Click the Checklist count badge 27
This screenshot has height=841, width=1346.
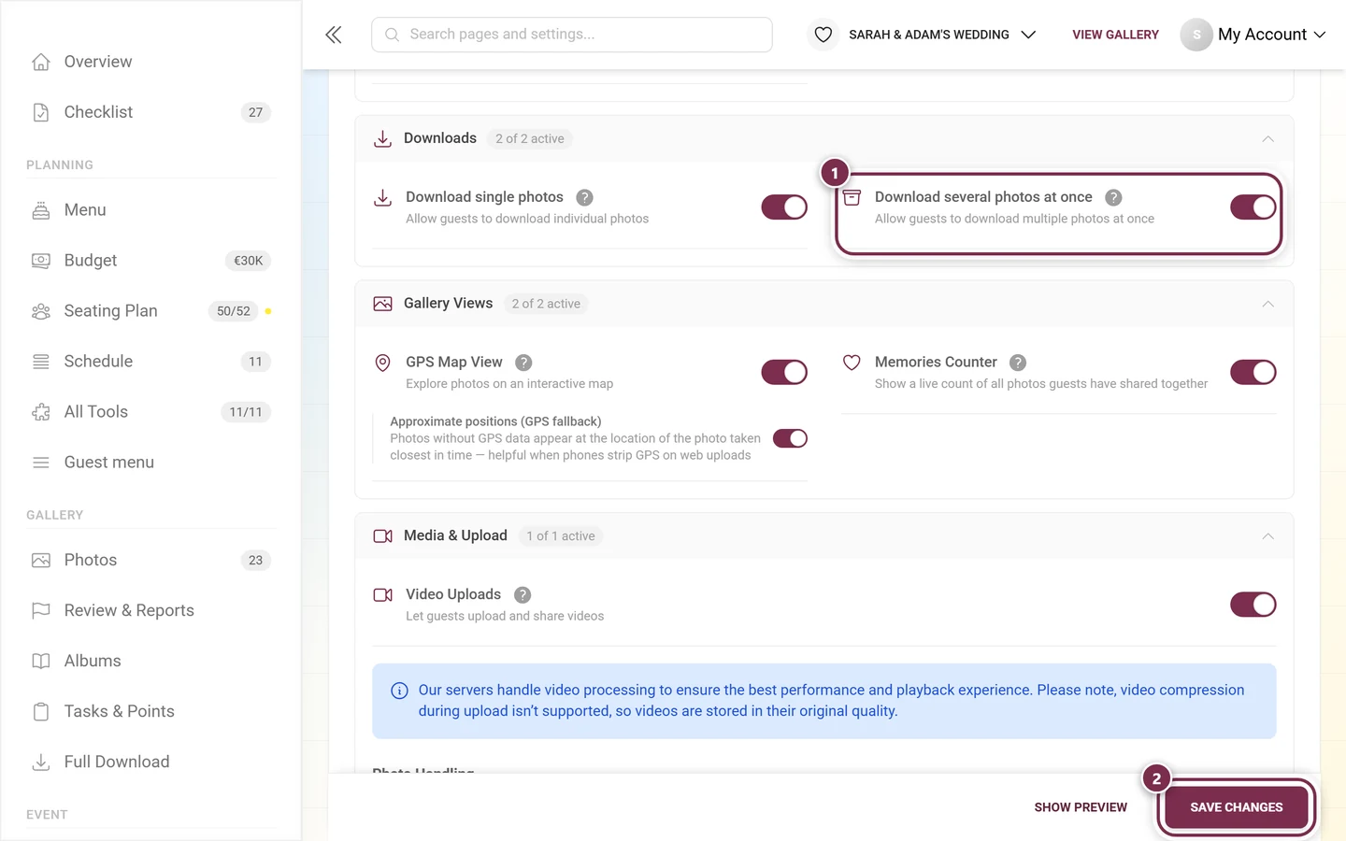[x=256, y=112]
